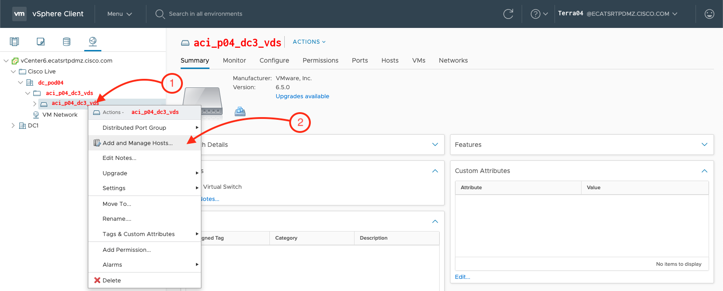Switch to the Permissions tab
The image size is (723, 291).
pyautogui.click(x=320, y=60)
